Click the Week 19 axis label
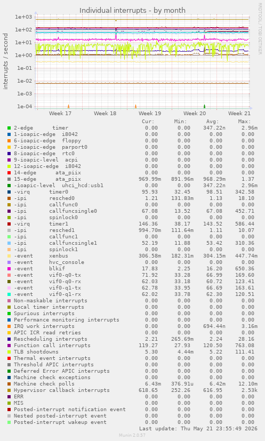The width and height of the screenshot is (265, 441). (150, 114)
